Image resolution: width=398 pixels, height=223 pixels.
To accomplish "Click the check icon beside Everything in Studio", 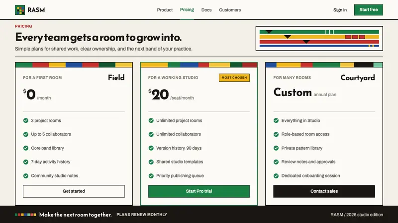I will (276, 120).
